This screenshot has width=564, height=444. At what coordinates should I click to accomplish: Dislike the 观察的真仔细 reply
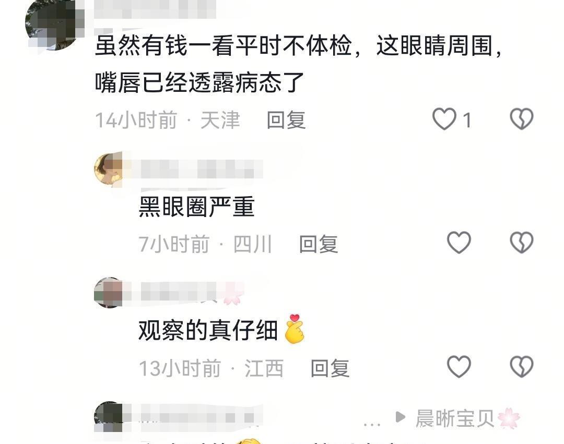click(x=522, y=367)
